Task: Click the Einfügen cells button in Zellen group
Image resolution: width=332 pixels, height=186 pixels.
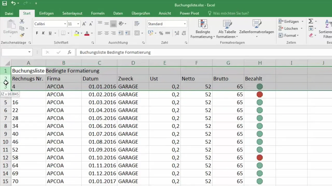Action: coord(288,21)
